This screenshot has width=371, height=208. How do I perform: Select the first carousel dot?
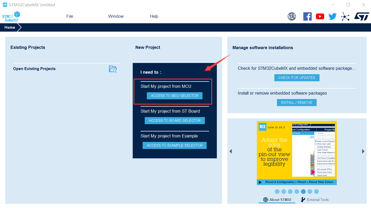tap(277, 192)
